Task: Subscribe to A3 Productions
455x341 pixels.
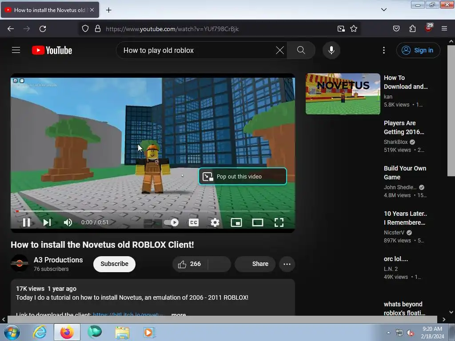Action: [x=114, y=264]
